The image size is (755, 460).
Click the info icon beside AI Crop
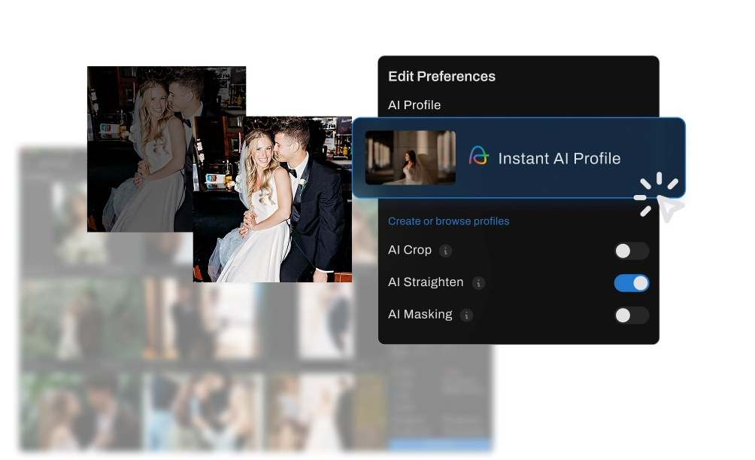point(445,251)
